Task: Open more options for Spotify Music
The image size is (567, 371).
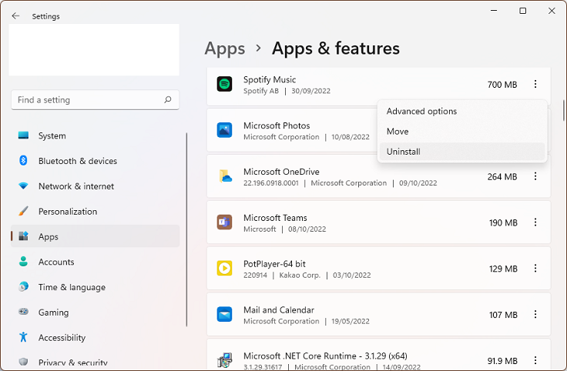Action: pos(535,84)
